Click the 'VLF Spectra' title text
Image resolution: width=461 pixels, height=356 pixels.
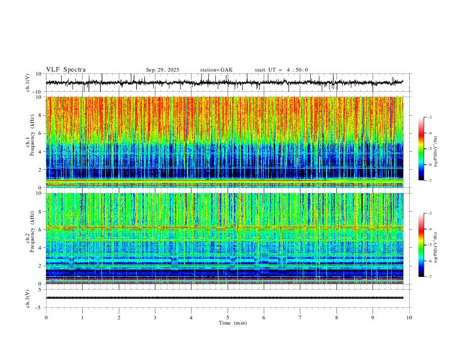pos(66,70)
